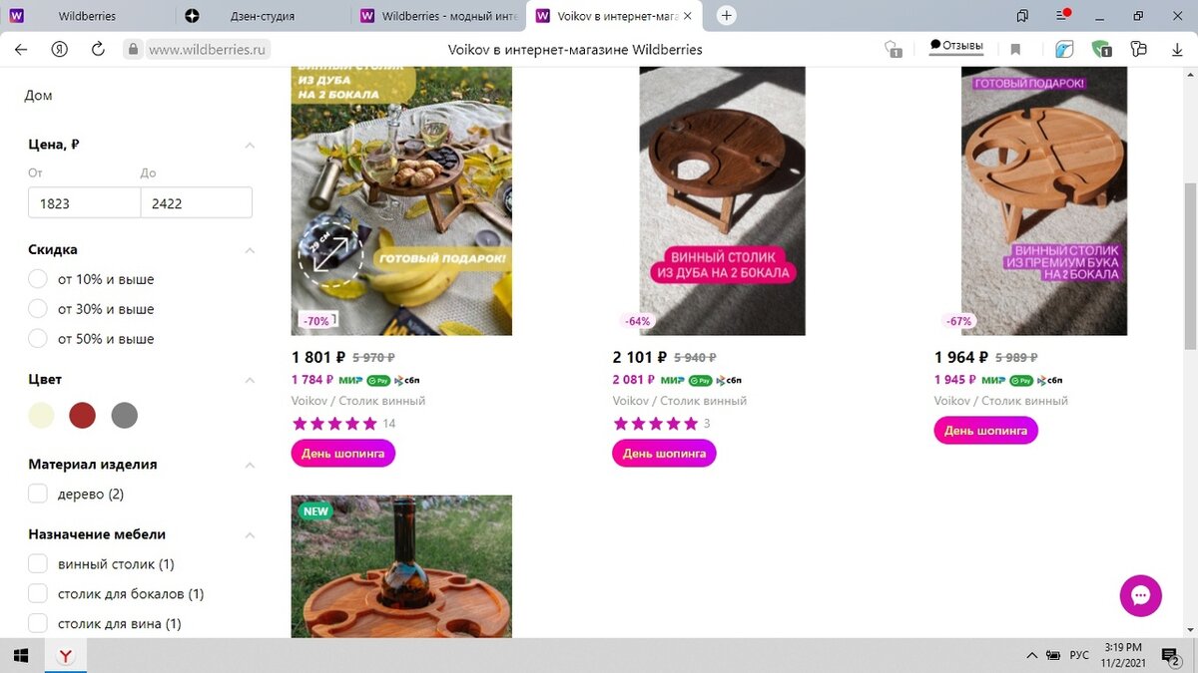Image resolution: width=1198 pixels, height=673 pixels.
Task: Check the 'столик для вина (1)' checkbox
Action: click(38, 623)
